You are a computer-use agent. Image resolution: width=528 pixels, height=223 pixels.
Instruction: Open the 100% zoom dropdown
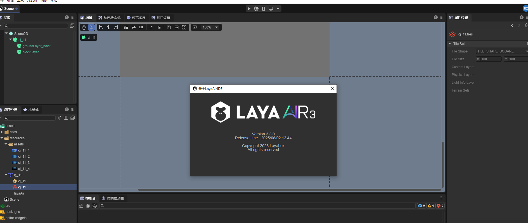(x=210, y=27)
